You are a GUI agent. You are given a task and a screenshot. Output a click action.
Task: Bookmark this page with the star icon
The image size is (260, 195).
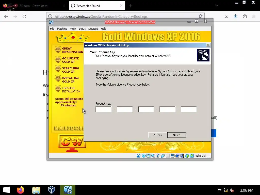pos(201,16)
